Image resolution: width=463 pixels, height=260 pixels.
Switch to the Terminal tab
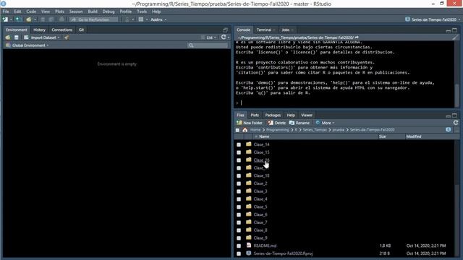click(263, 30)
